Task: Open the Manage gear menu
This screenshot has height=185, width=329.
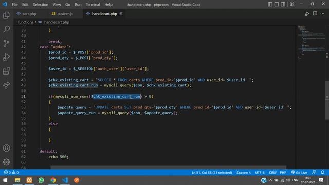Action: point(6,162)
